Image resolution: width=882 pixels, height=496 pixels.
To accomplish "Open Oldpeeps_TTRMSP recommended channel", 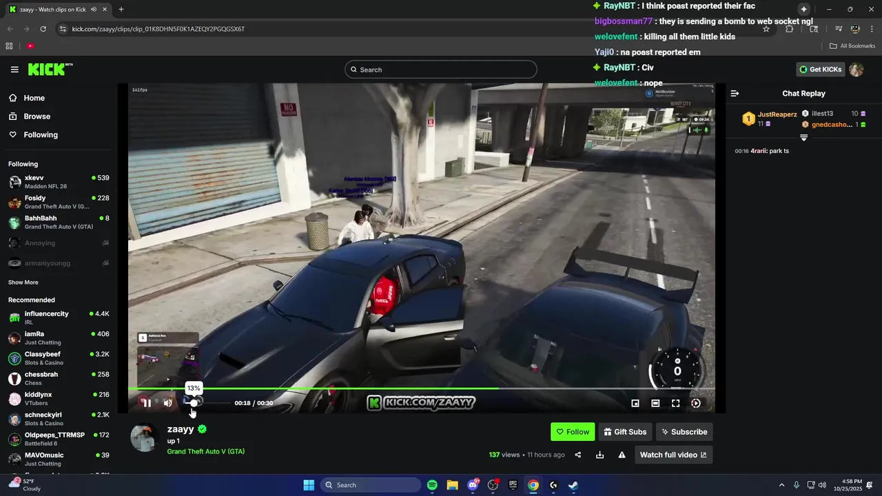I will [59, 439].
